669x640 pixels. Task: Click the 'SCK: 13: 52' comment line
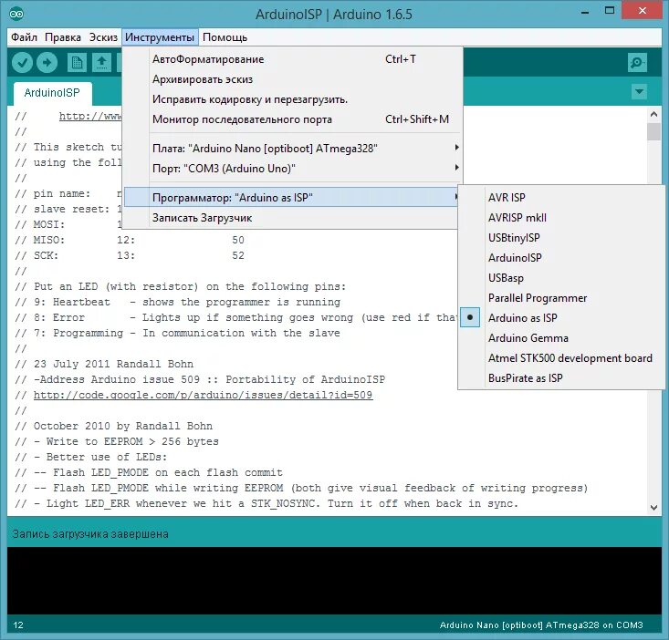point(130,255)
